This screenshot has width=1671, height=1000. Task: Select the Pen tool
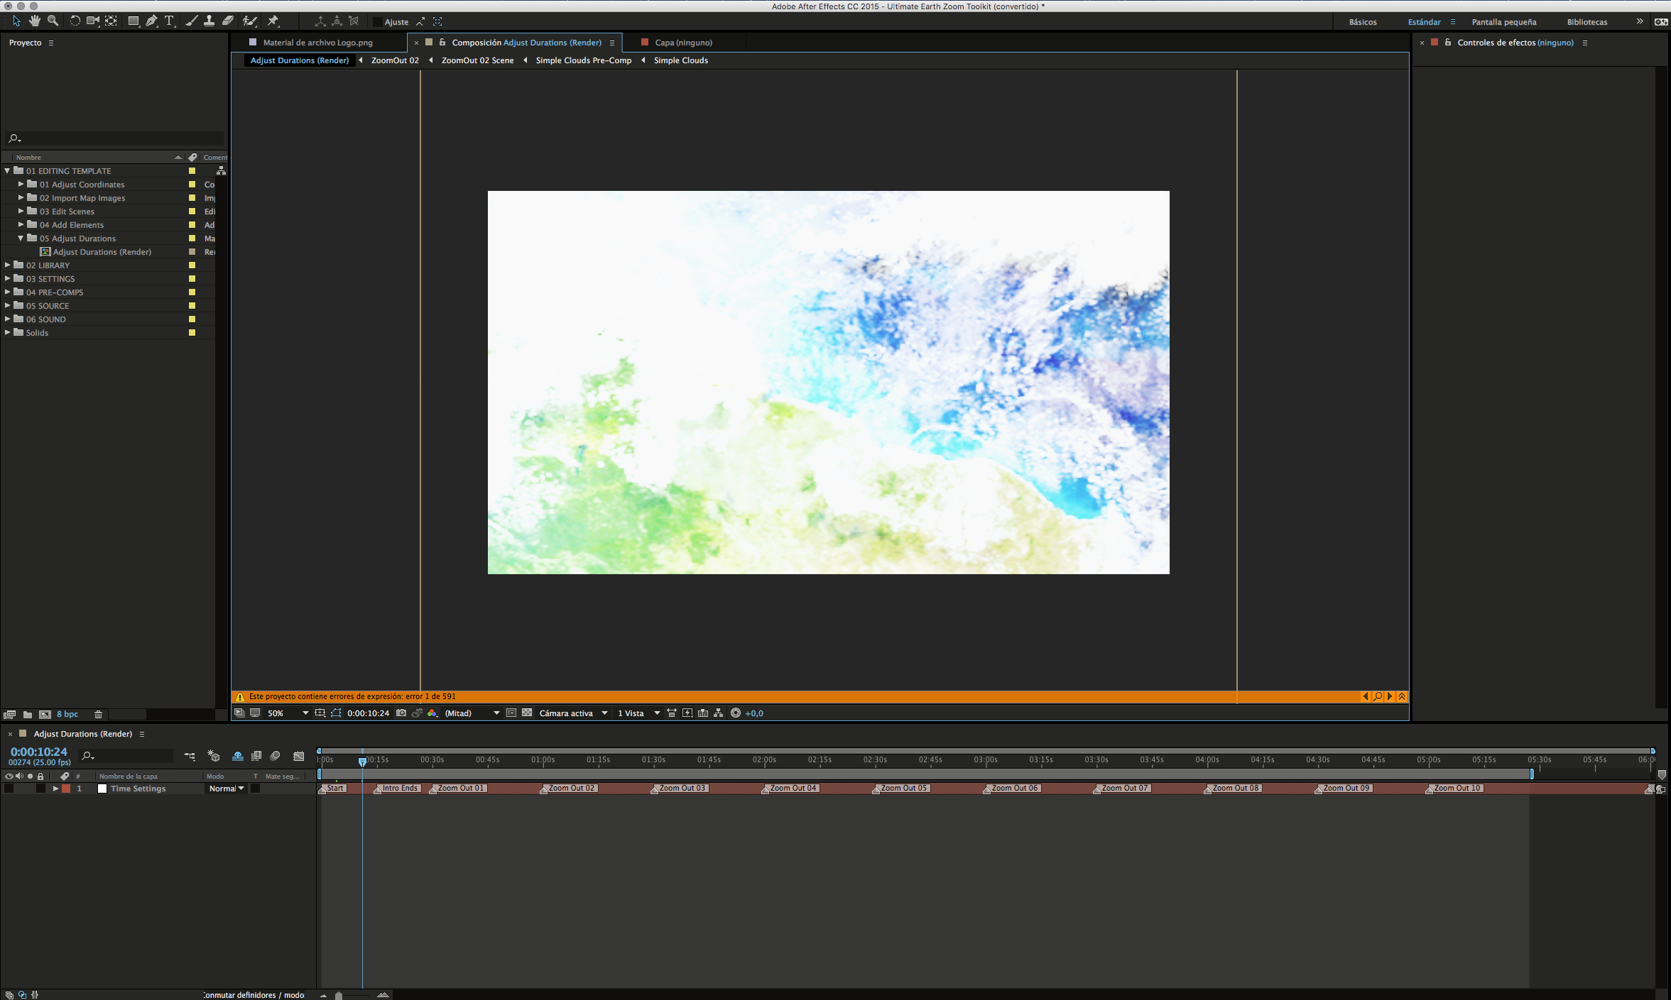(151, 21)
